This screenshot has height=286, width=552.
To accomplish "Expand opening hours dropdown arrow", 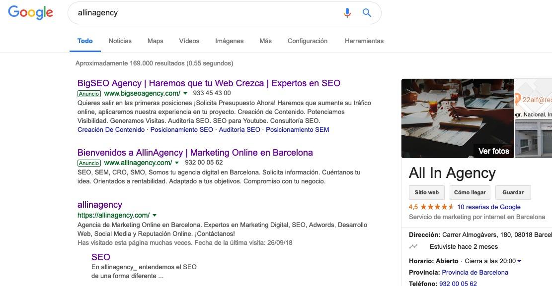I will (519, 261).
